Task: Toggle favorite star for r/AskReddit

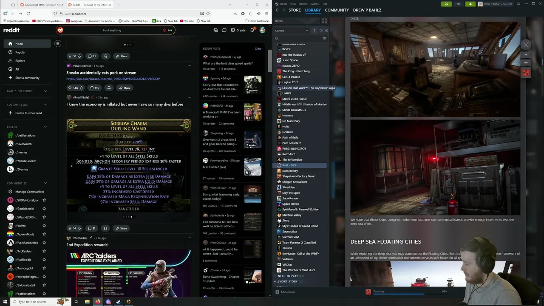Action: 44,260
